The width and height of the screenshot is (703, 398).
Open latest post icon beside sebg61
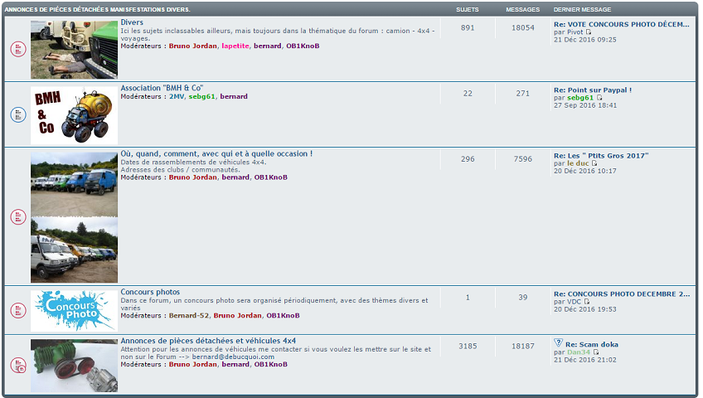[600, 98]
